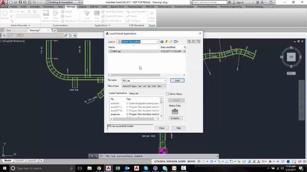Click the Open file icon in quick access toolbar
Viewport: 307px width, 172px height.
(16, 2)
